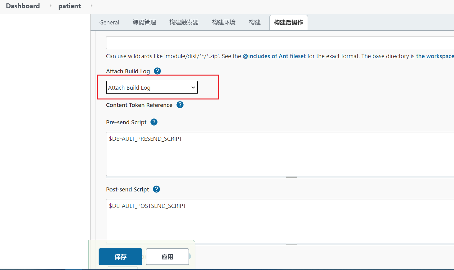454x270 pixels.
Task: Go to Dashboard breadcrumb link
Action: [x=23, y=6]
